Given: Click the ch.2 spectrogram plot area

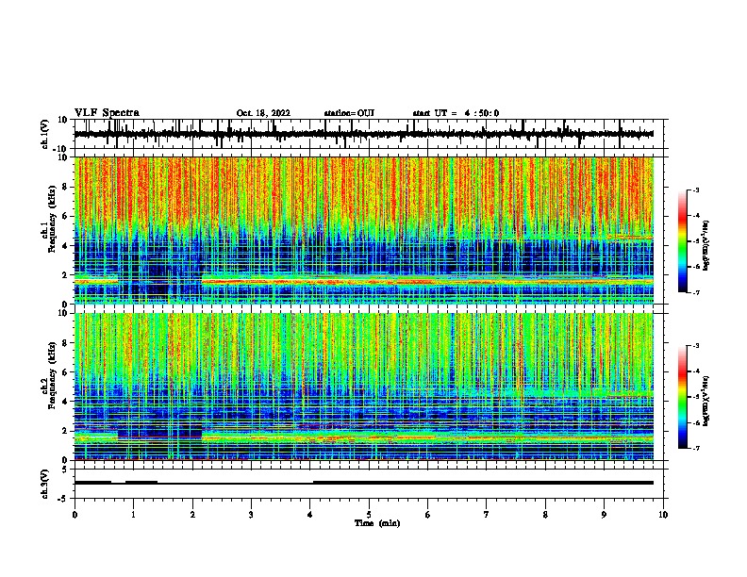Looking at the screenshot, I should click(364, 387).
